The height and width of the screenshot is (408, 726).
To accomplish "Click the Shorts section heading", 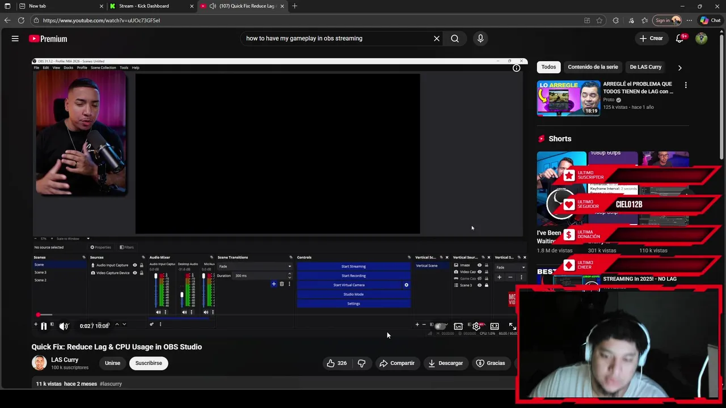I will pyautogui.click(x=560, y=139).
